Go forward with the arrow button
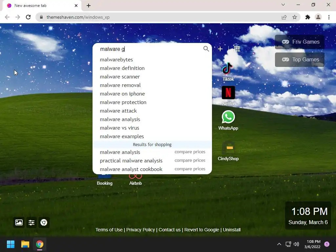The image size is (336, 252). pos(18,17)
